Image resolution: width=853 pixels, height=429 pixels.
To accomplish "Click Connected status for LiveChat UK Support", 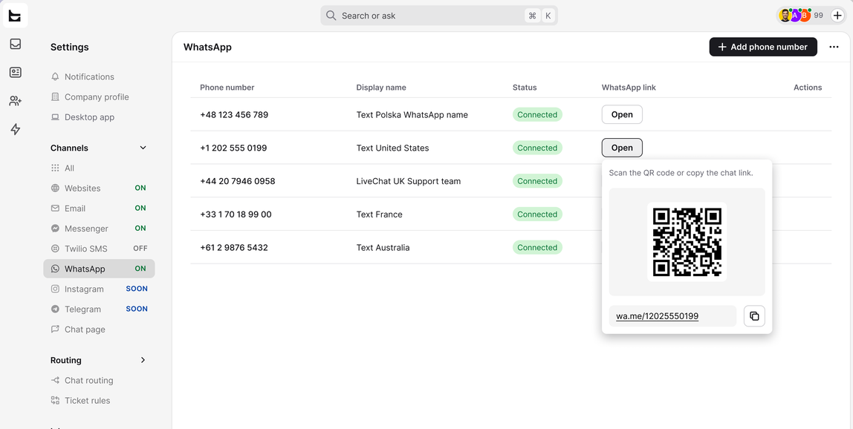I will 537,181.
